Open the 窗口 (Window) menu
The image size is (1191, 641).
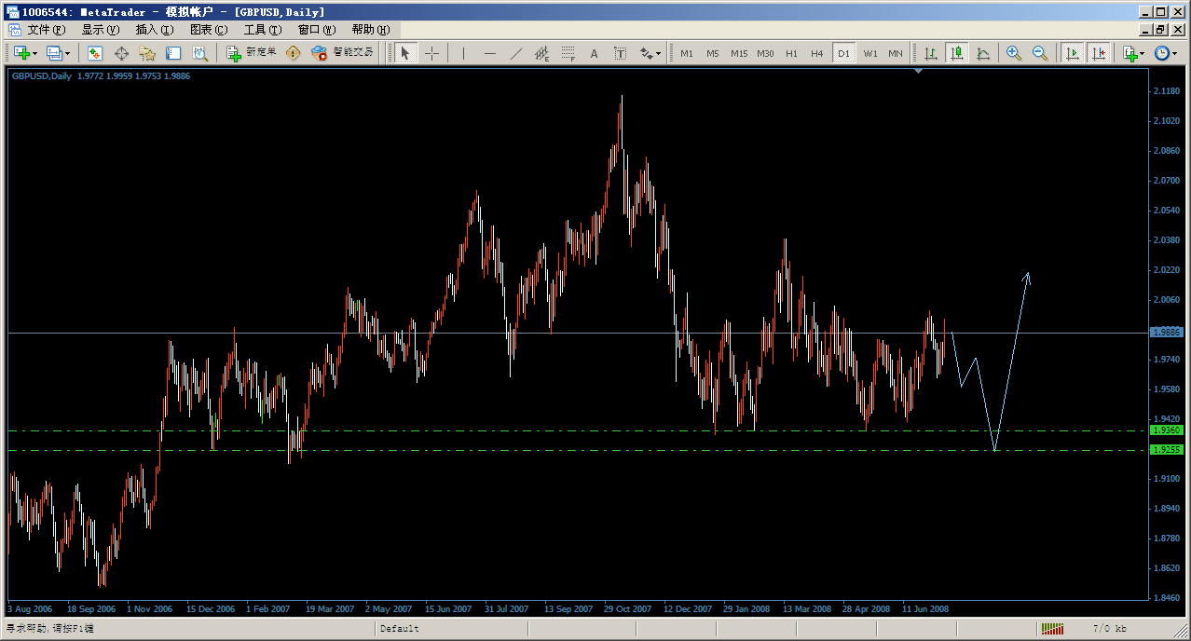point(316,30)
